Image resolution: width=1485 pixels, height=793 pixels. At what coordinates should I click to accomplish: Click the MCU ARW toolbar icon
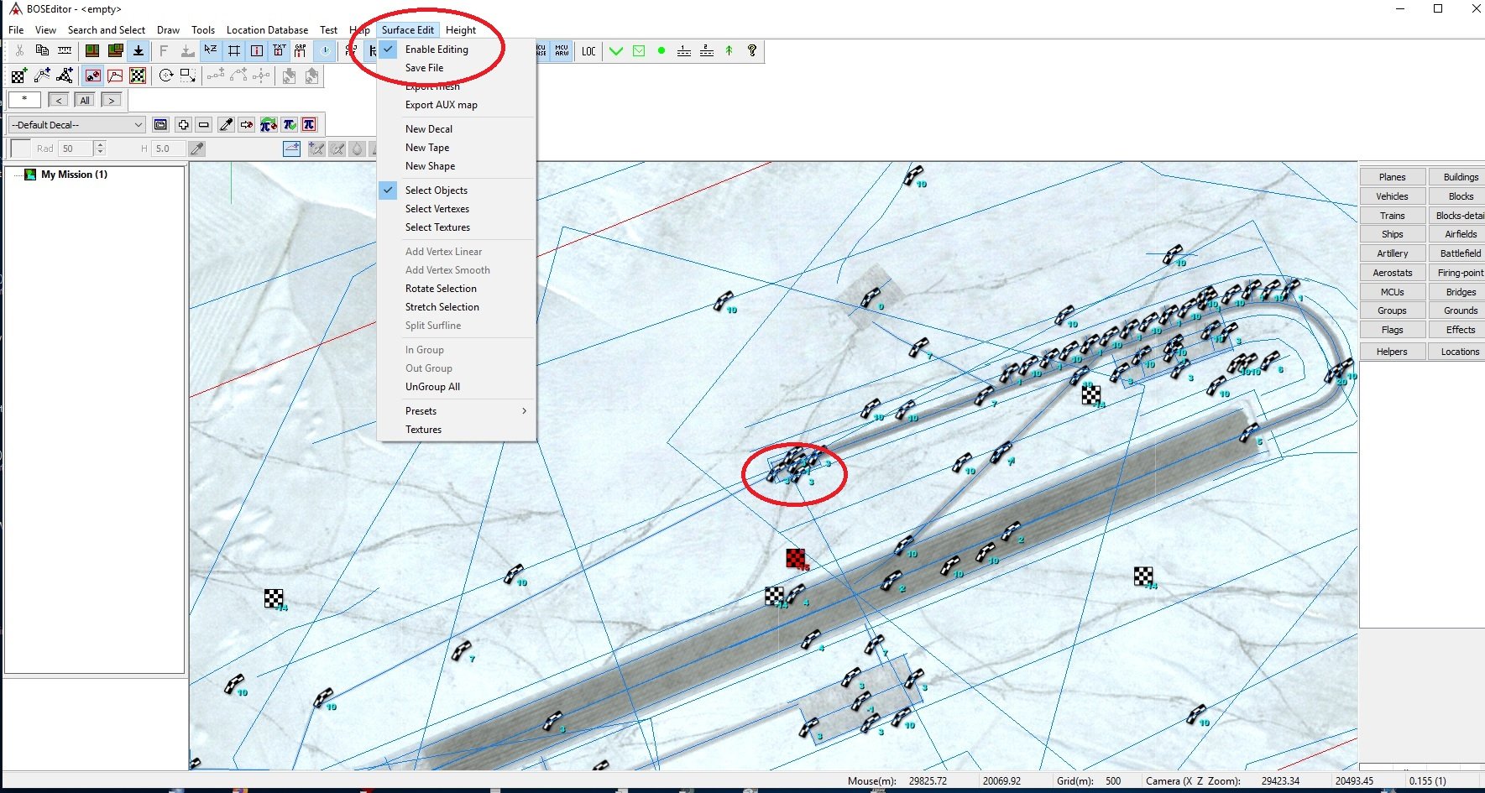point(562,51)
